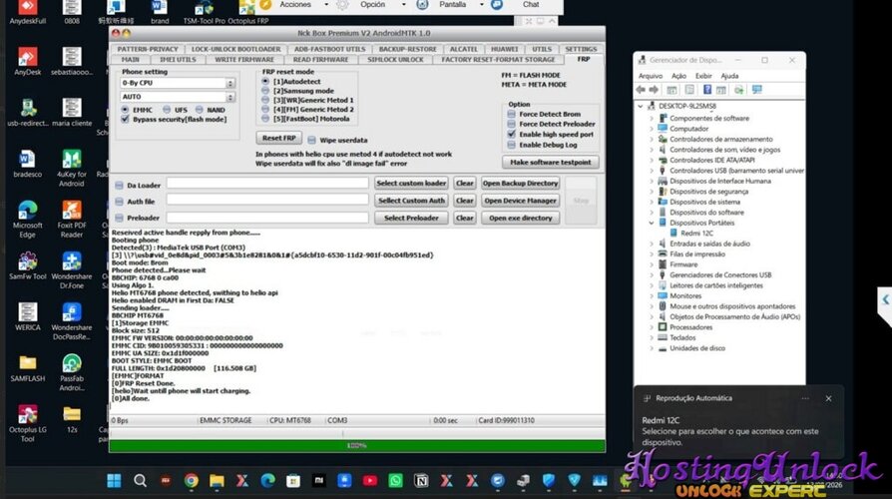Open taskbar Search magnifier
The width and height of the screenshot is (892, 499).
(140, 481)
